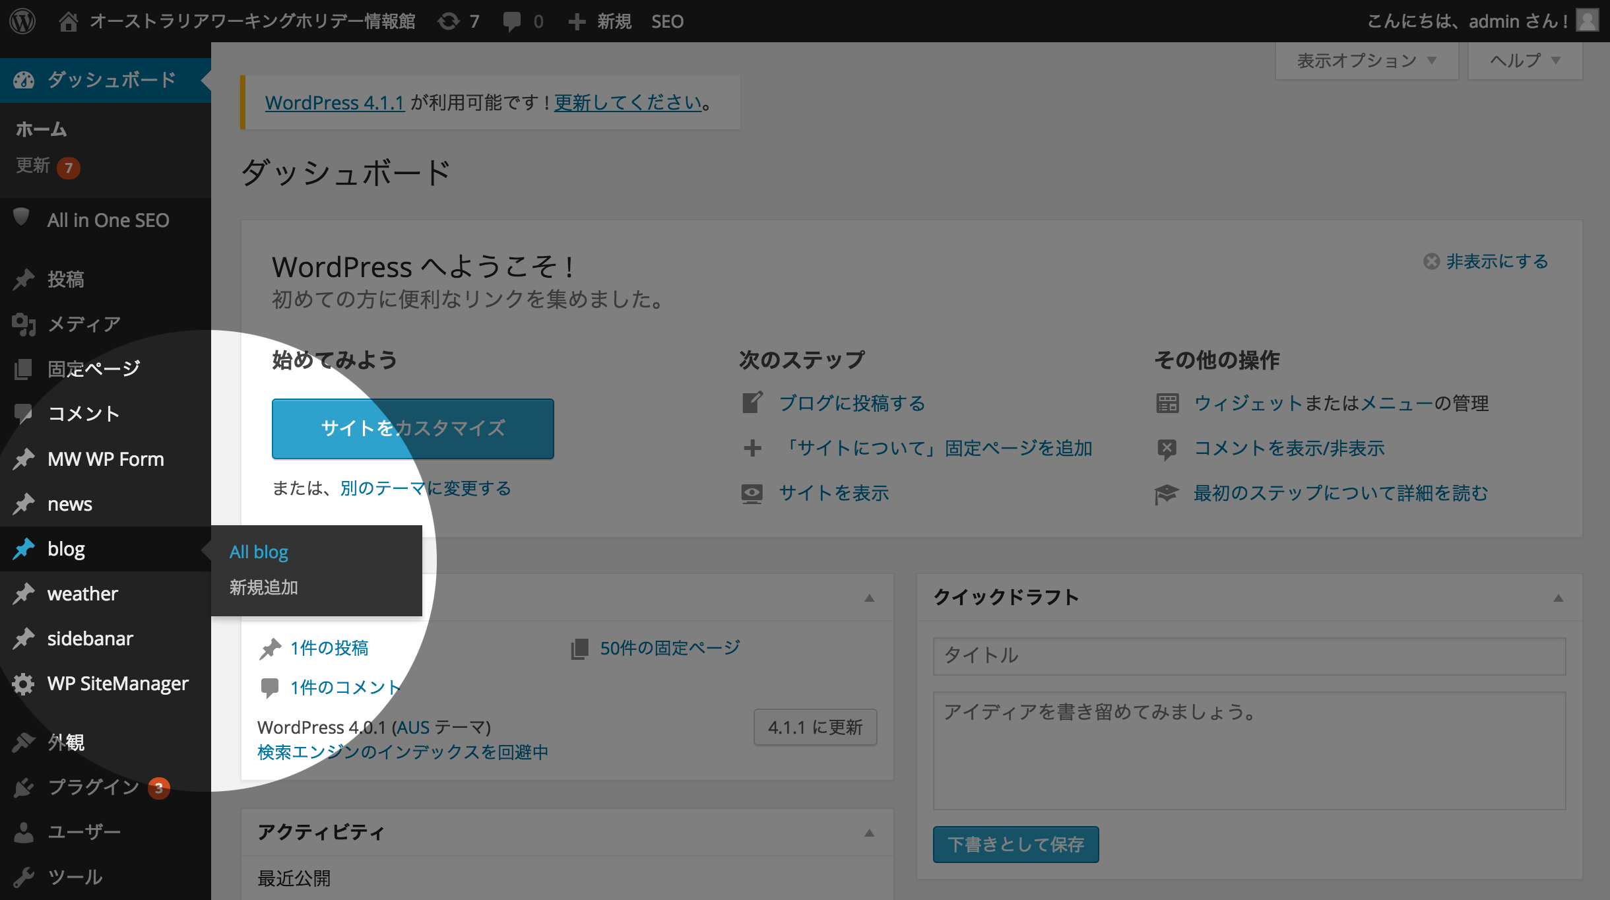Open コメントを表示/非表示 link
Image resolution: width=1610 pixels, height=900 pixels.
pos(1289,448)
